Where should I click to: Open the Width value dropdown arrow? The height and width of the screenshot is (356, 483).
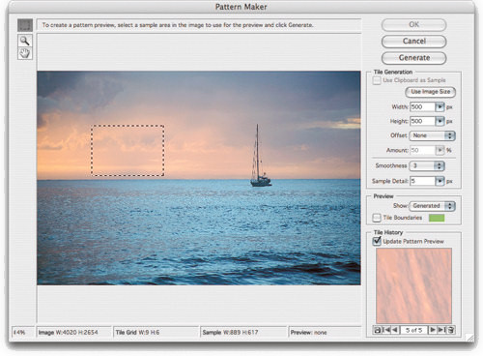[440, 106]
